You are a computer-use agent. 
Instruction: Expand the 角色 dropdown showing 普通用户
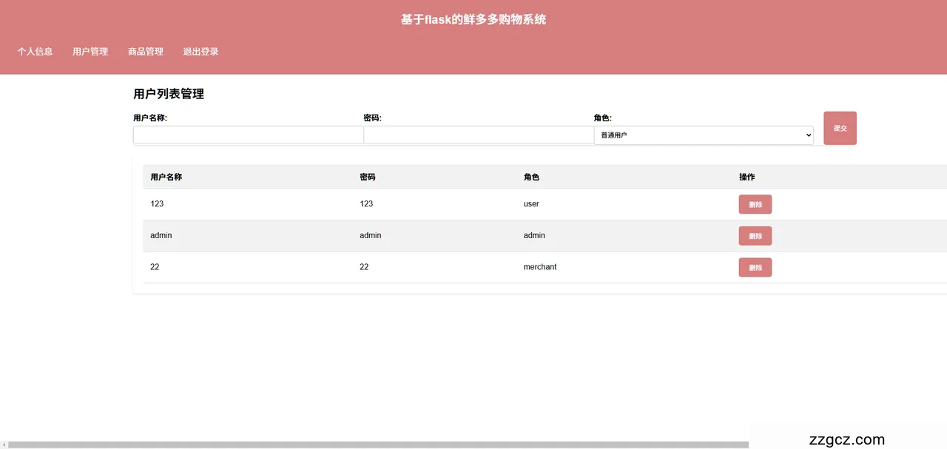click(703, 135)
